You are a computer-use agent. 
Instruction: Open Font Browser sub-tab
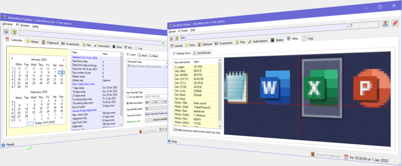202,53
